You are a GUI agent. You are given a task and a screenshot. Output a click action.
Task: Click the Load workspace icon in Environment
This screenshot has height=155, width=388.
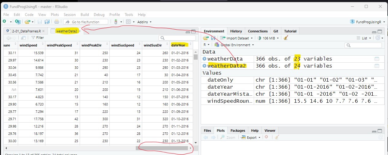point(206,38)
